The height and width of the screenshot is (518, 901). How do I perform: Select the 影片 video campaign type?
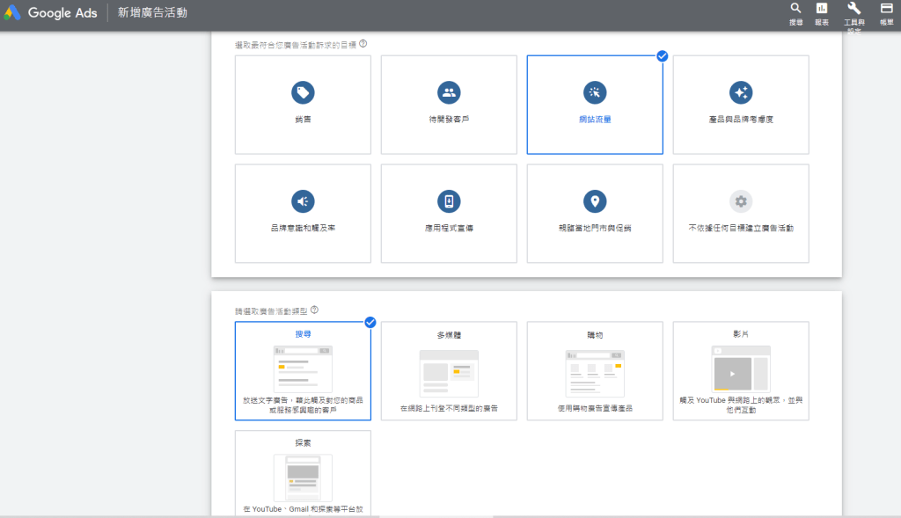click(741, 370)
